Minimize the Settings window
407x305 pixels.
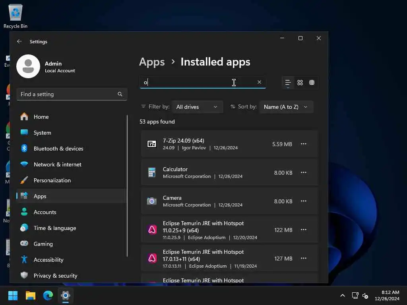pos(282,38)
